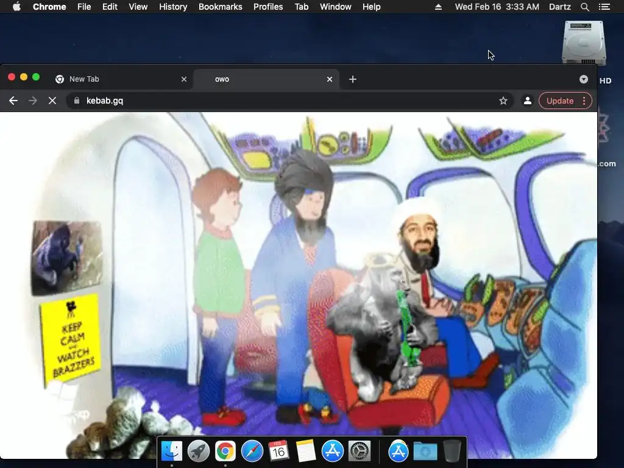The image size is (624, 468).
Task: Go back to previous page
Action: [x=13, y=101]
